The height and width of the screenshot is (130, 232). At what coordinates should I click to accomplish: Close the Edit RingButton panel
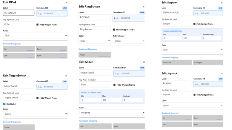click(144, 7)
